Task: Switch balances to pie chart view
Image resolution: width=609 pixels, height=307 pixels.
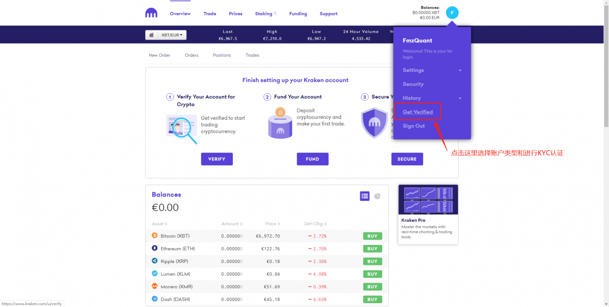Action: (x=378, y=196)
